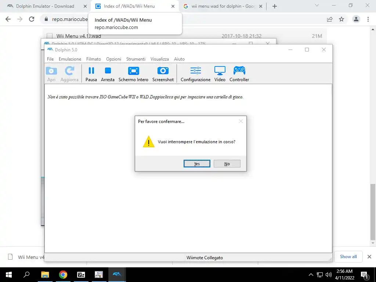Expand hidden system tray icons chevron

pos(311,275)
